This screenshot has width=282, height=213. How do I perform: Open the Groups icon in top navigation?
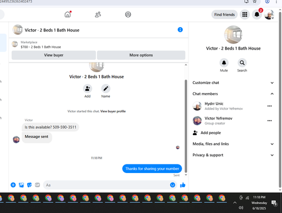click(128, 15)
